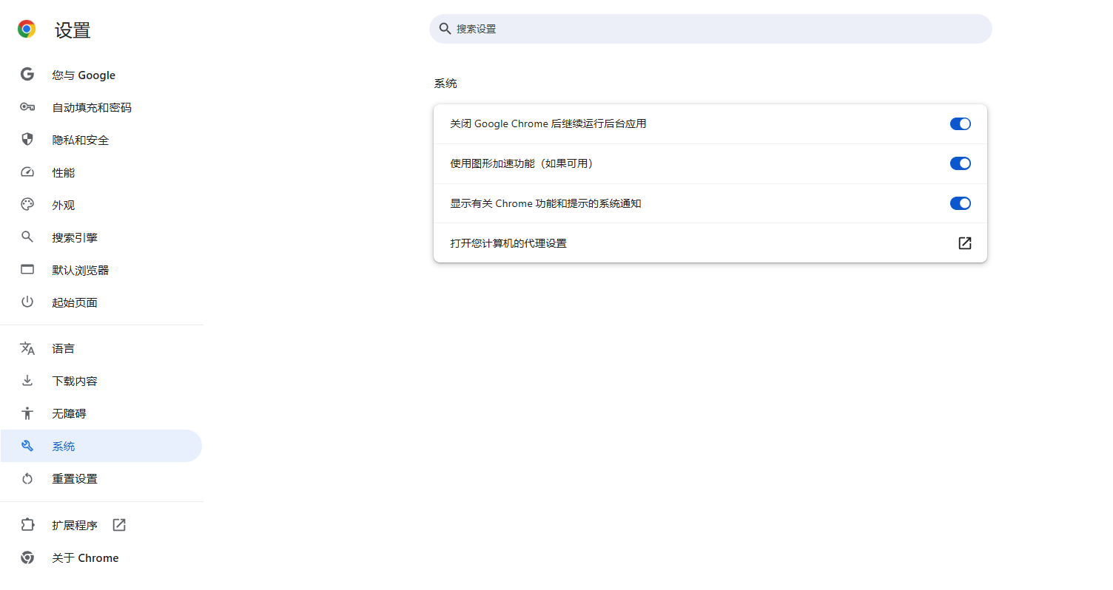1113x590 pixels.
Task: Select the highlighted 系统 sidebar item
Action: pos(101,446)
